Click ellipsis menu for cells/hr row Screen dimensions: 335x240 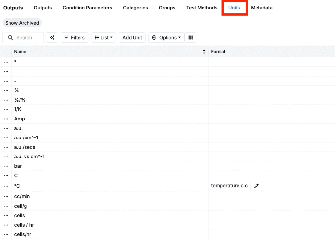tap(6, 235)
